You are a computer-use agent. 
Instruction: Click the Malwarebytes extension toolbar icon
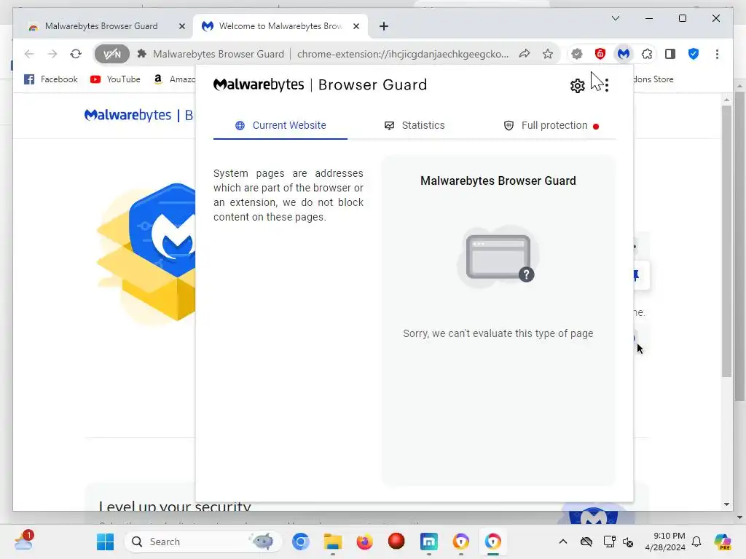click(624, 54)
